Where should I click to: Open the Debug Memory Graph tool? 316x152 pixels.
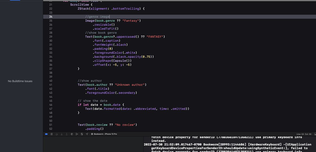(x=77, y=134)
